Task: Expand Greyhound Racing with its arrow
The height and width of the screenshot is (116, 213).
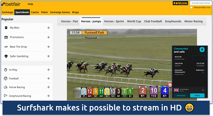Action: [48, 96]
